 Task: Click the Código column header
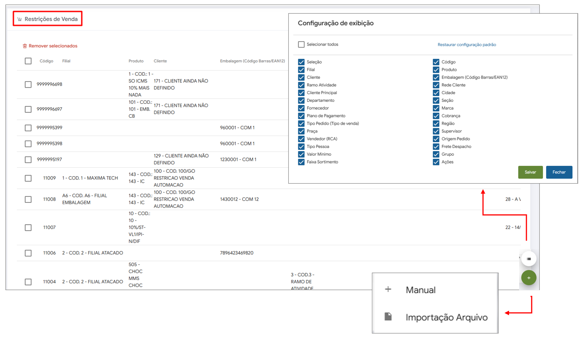(46, 61)
